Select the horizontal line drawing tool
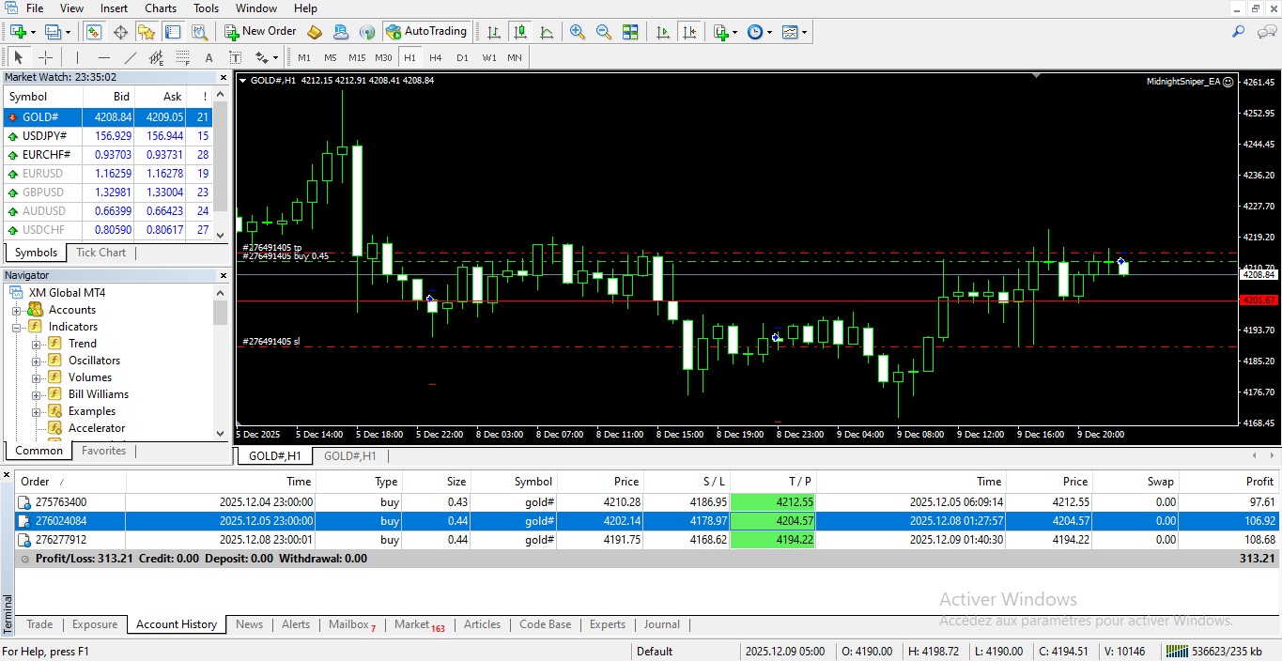 click(x=104, y=57)
